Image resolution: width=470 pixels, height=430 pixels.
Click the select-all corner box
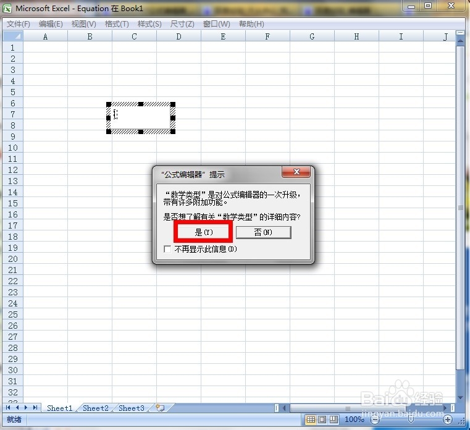(x=12, y=36)
